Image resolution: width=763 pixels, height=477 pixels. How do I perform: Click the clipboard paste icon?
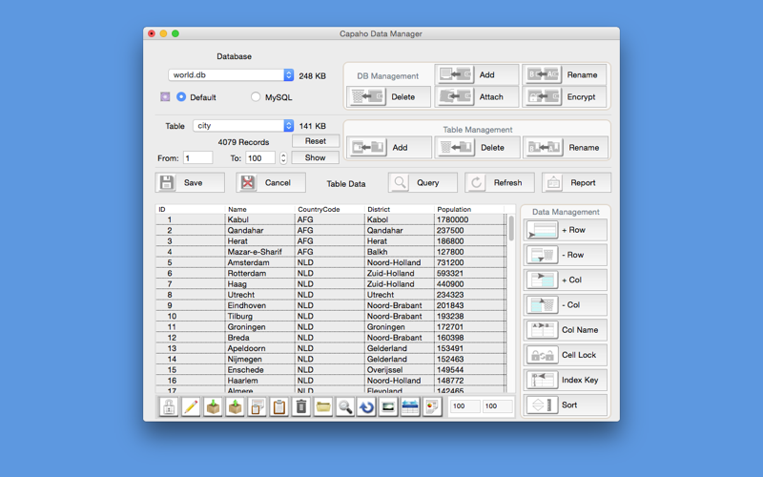[278, 406]
